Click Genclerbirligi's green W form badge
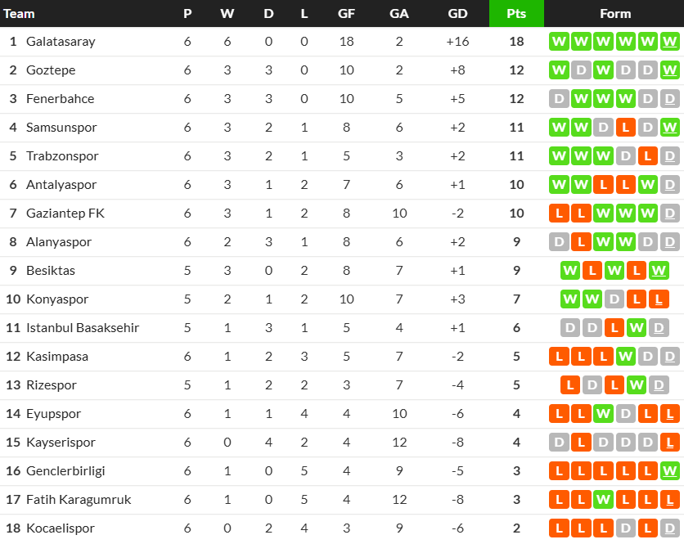The height and width of the screenshot is (544, 684). [669, 471]
